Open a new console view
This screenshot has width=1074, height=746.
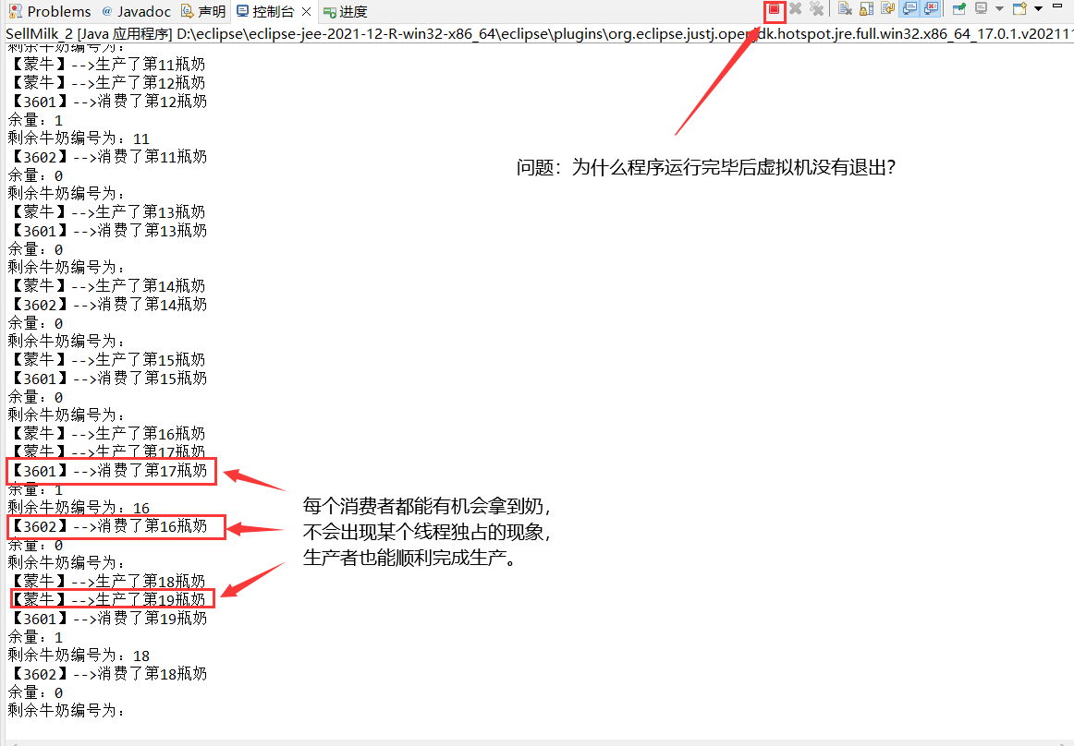pyautogui.click(x=1019, y=9)
